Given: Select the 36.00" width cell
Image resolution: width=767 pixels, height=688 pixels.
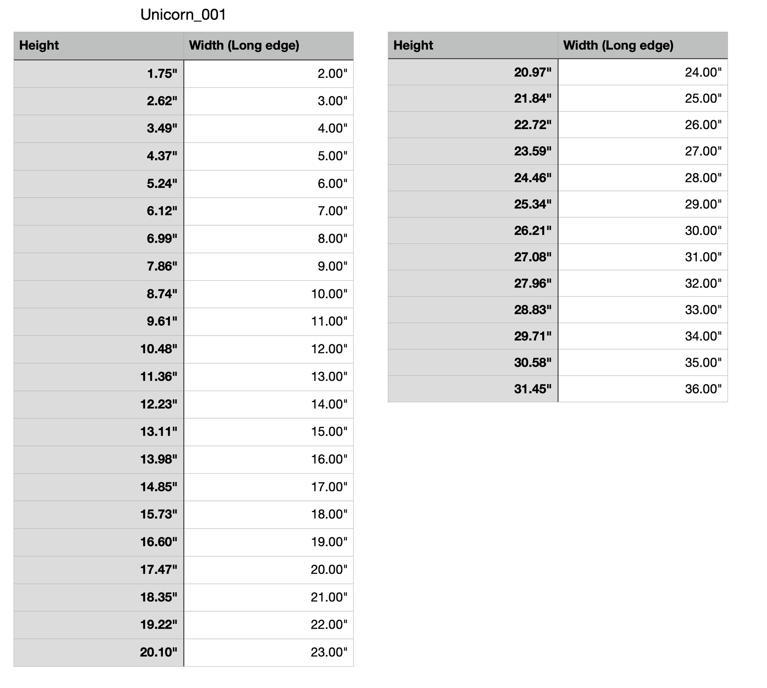Looking at the screenshot, I should [x=642, y=389].
